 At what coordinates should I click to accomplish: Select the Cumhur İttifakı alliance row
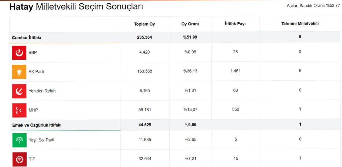point(27,37)
